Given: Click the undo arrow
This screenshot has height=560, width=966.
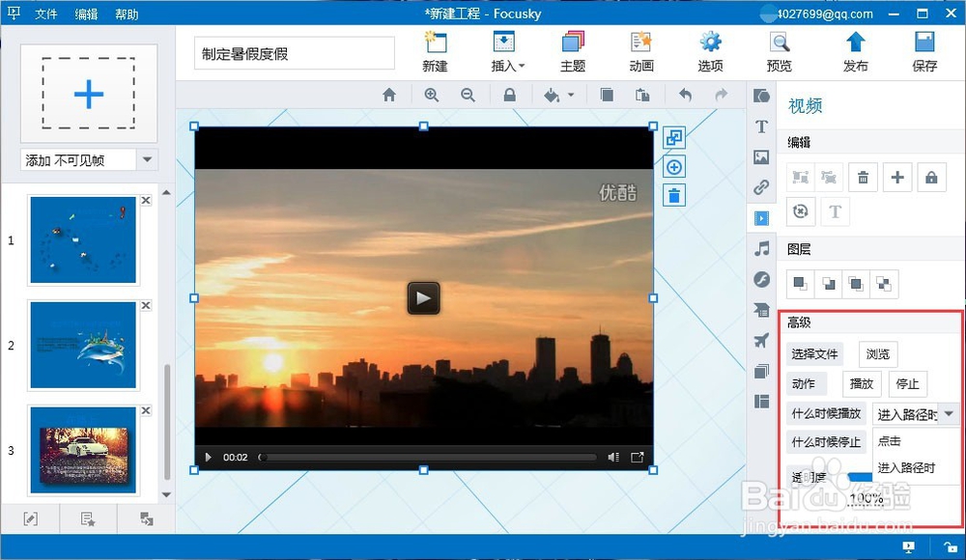Looking at the screenshot, I should [x=685, y=95].
